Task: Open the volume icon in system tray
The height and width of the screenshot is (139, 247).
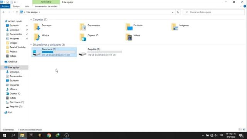Action: pos(216,136)
